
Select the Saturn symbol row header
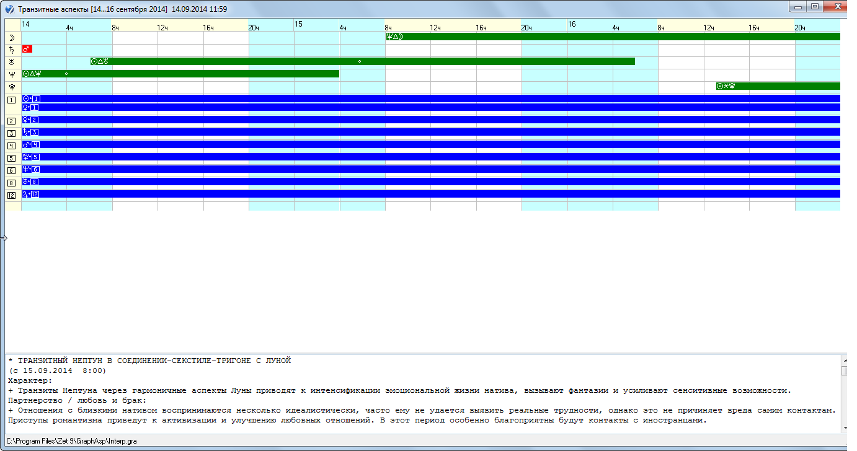12,50
